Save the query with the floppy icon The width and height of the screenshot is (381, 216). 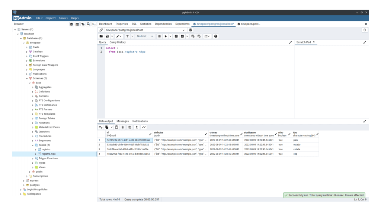[x=107, y=36]
